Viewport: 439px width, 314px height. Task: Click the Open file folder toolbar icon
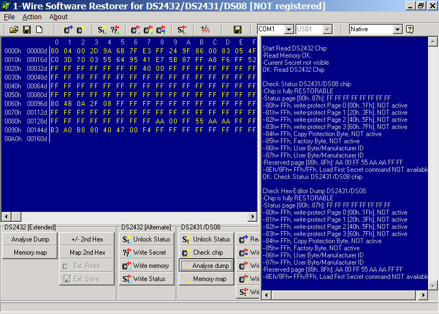(14, 30)
